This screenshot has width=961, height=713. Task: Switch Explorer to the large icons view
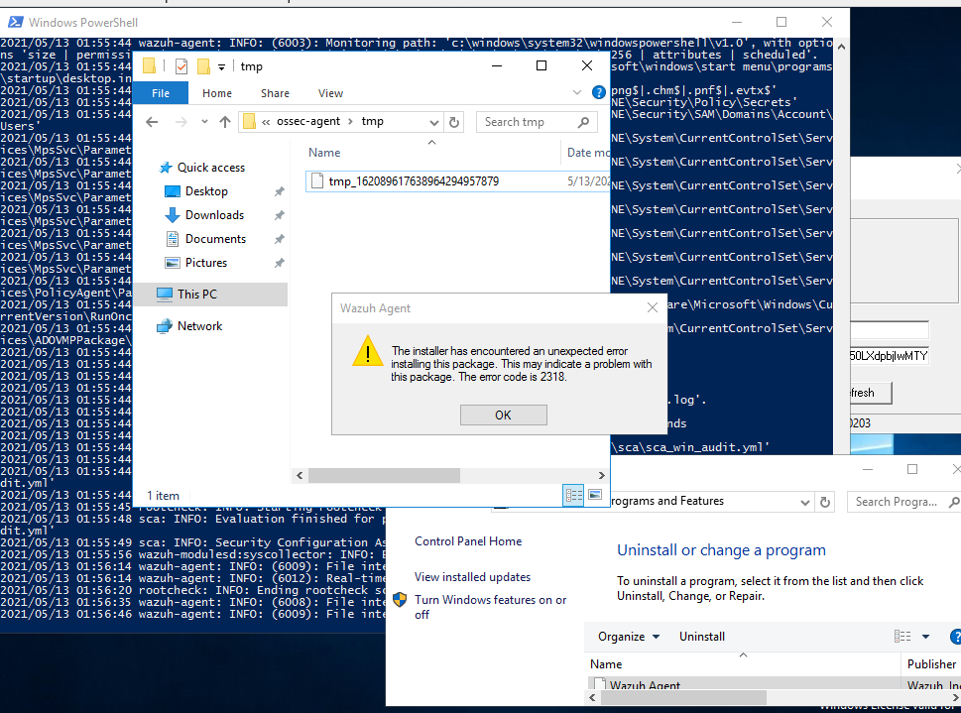[x=594, y=495]
